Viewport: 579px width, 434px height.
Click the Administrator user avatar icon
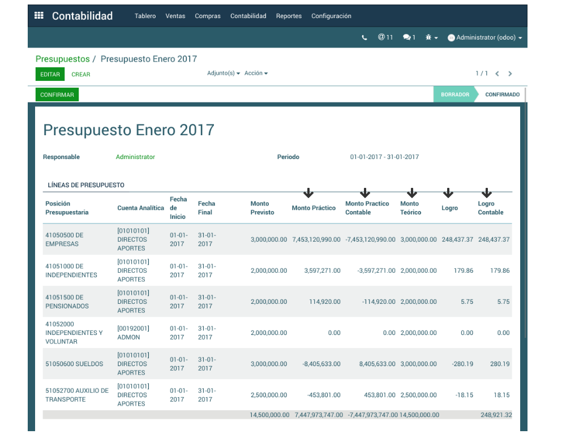451,38
